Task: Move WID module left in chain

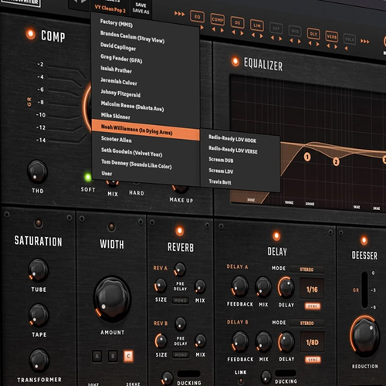Action: pyautogui.click(x=291, y=40)
